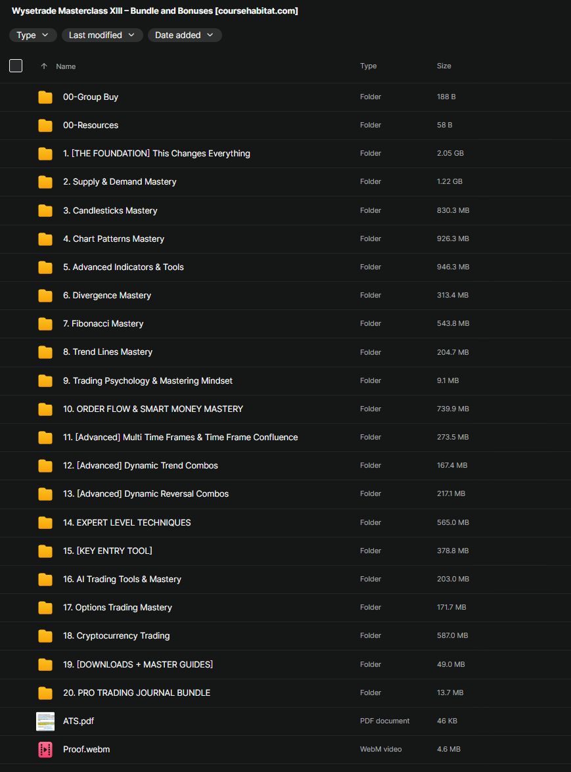Open 14. EXPERT LEVEL TECHNIQUES name
Image resolution: width=571 pixels, height=772 pixels.
pos(127,523)
